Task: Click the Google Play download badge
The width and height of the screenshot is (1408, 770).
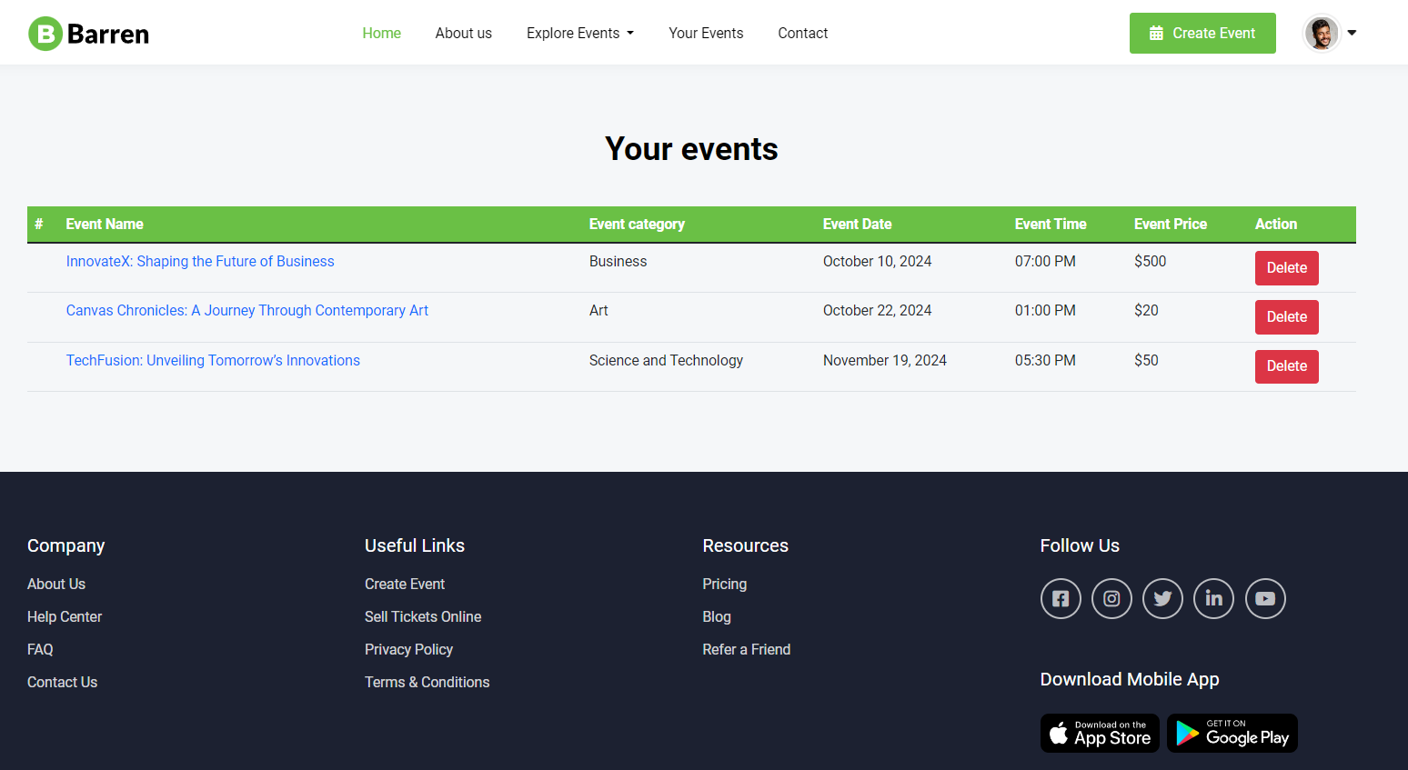Action: [x=1232, y=733]
